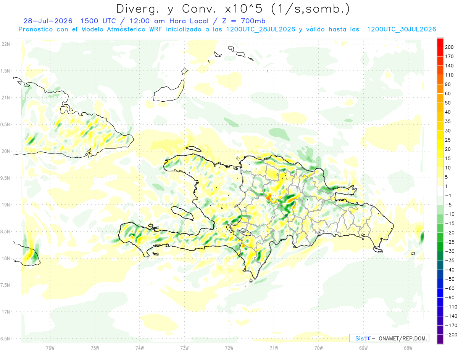Click the date text '28-Jul-2026 1500 UTC'
The width and height of the screenshot is (458, 353).
pos(72,21)
